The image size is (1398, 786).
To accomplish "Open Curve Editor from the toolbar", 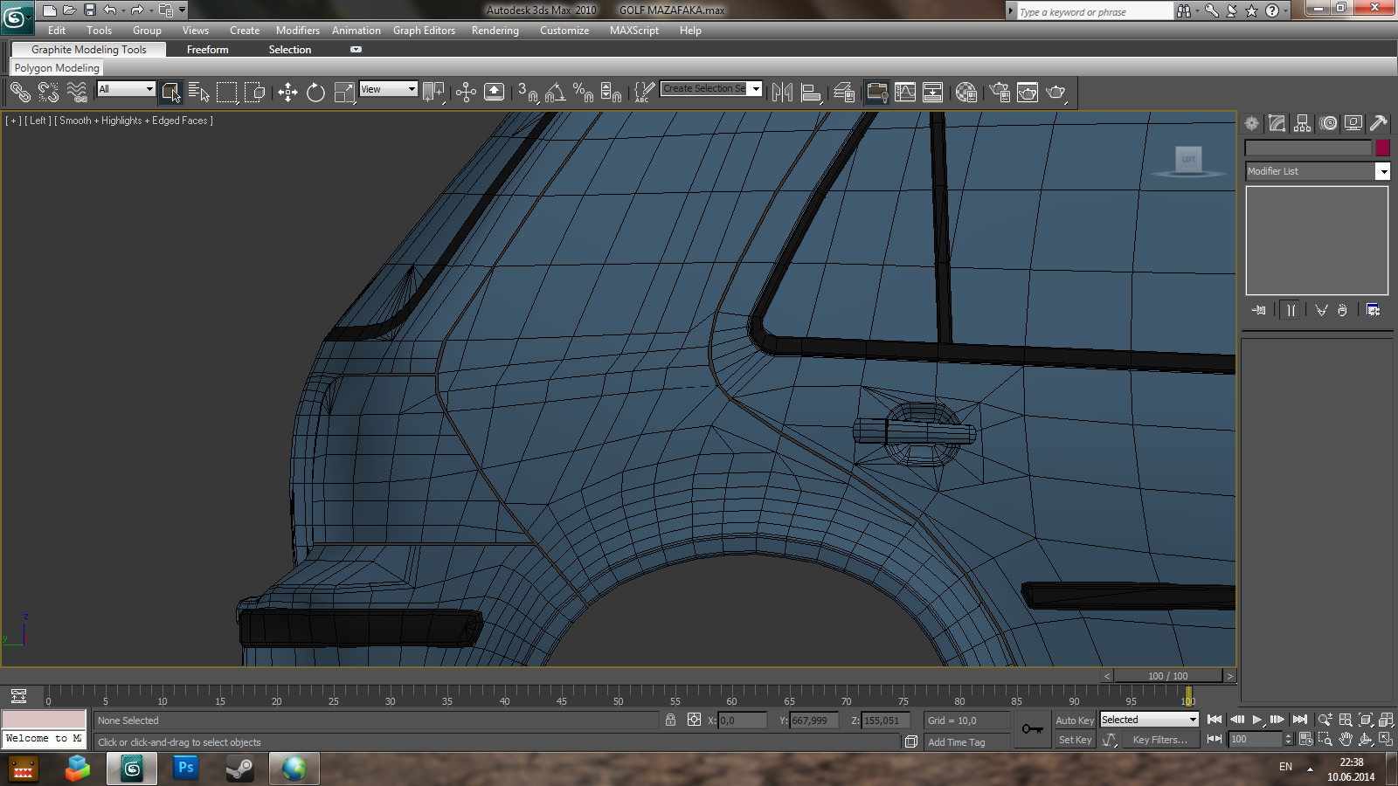I will [905, 92].
